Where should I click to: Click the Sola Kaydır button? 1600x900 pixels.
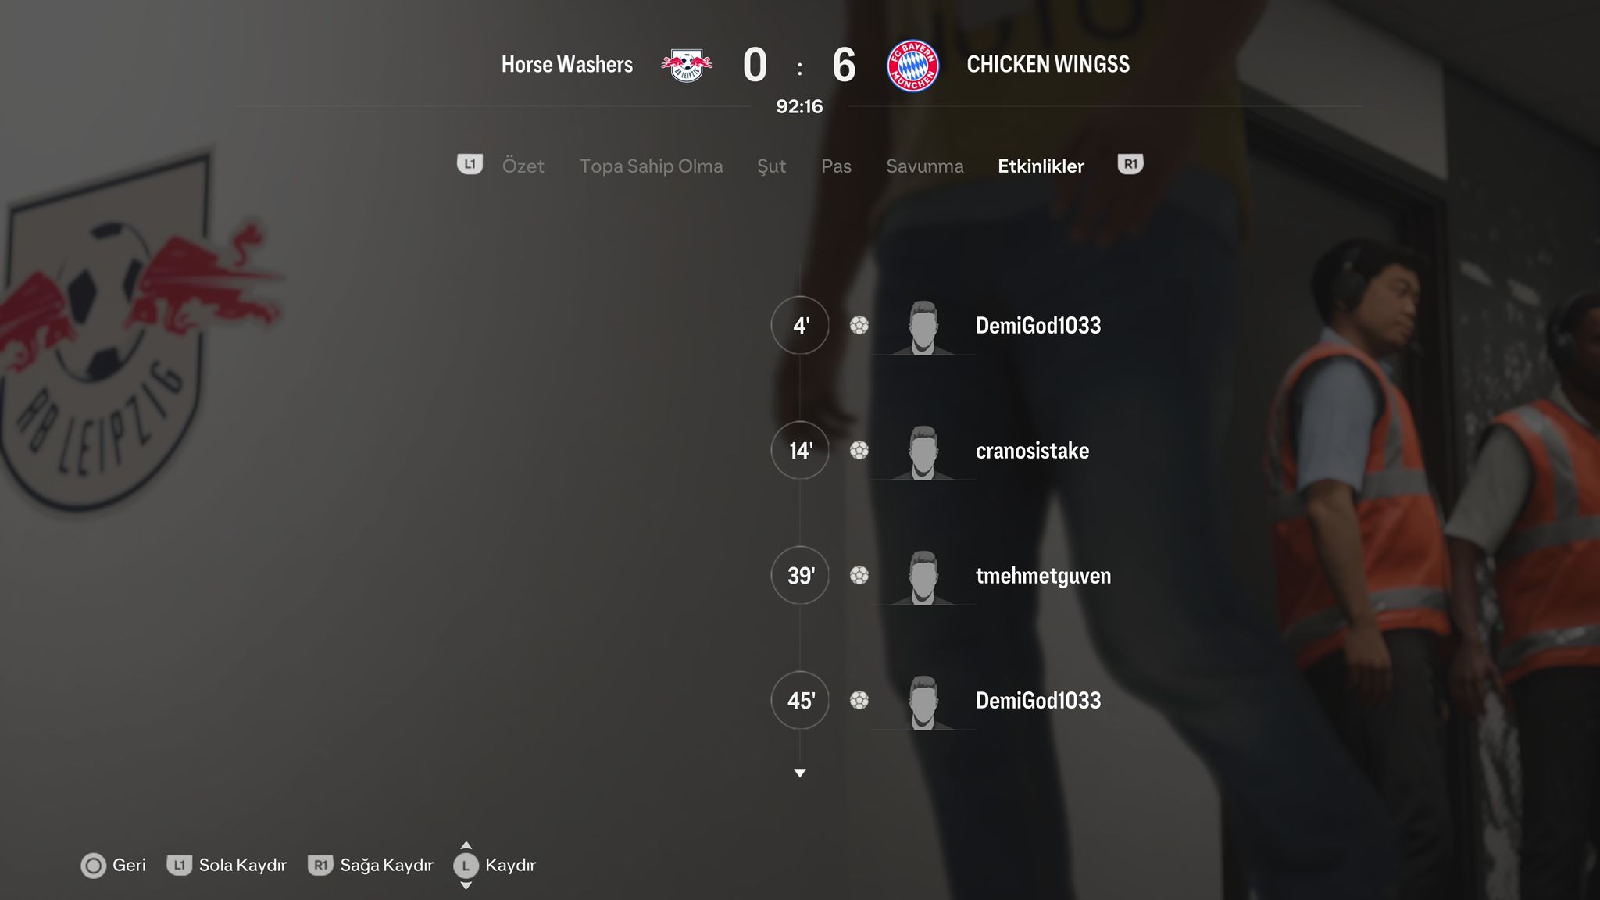pos(227,865)
